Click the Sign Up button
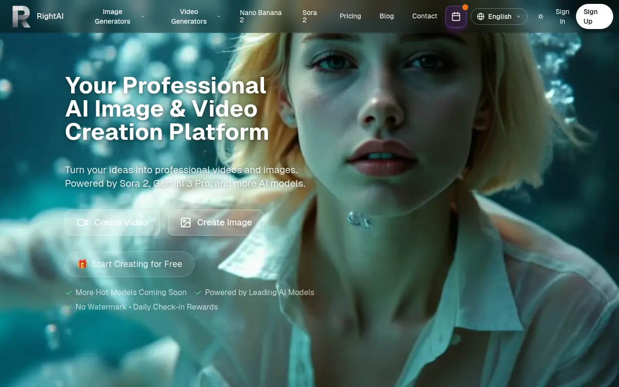Viewport: 619px width, 387px height. (594, 16)
